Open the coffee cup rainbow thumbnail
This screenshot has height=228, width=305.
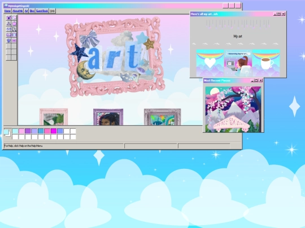point(266,63)
